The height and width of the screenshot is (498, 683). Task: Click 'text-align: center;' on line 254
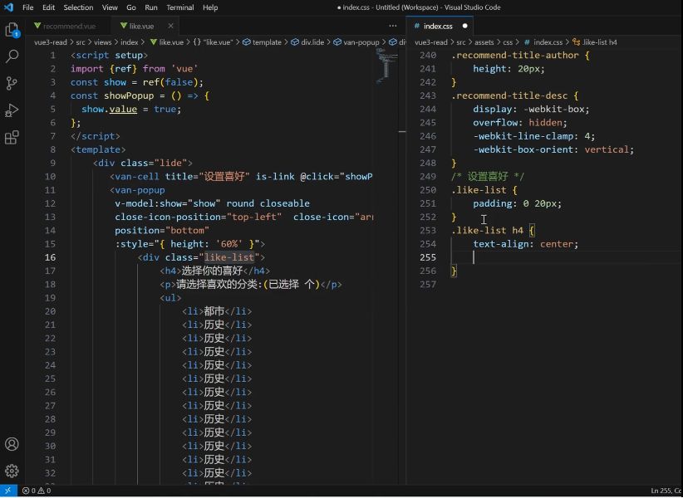pyautogui.click(x=526, y=244)
